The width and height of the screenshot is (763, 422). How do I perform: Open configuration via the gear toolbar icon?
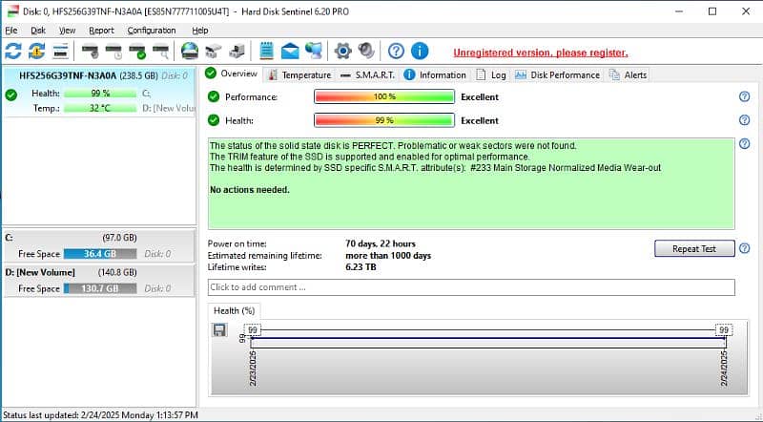(342, 51)
